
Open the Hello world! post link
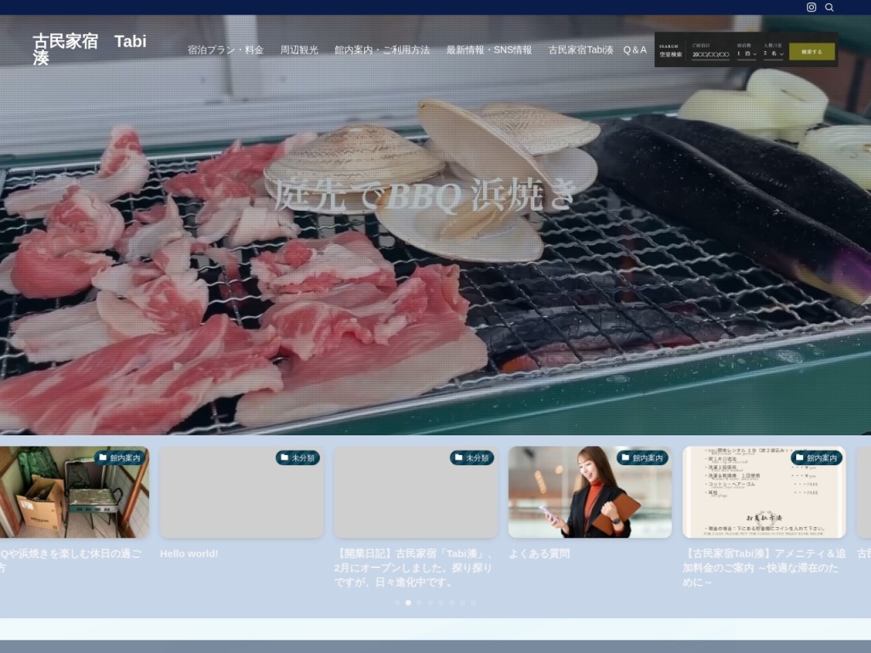(x=189, y=554)
